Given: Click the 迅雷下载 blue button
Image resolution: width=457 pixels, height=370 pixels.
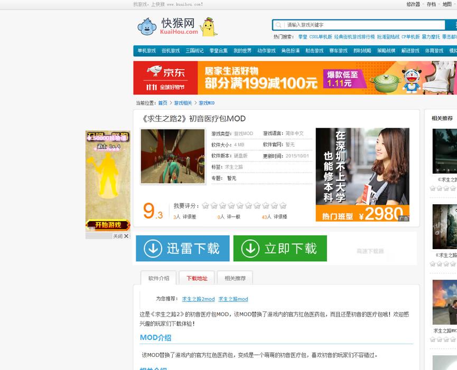Looking at the screenshot, I should tap(183, 248).
